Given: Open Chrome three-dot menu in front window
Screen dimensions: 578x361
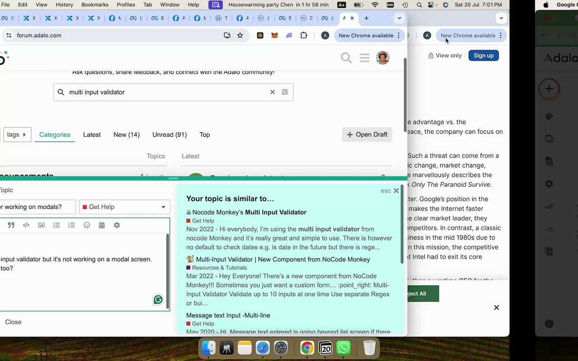Looking at the screenshot, I should (x=399, y=35).
